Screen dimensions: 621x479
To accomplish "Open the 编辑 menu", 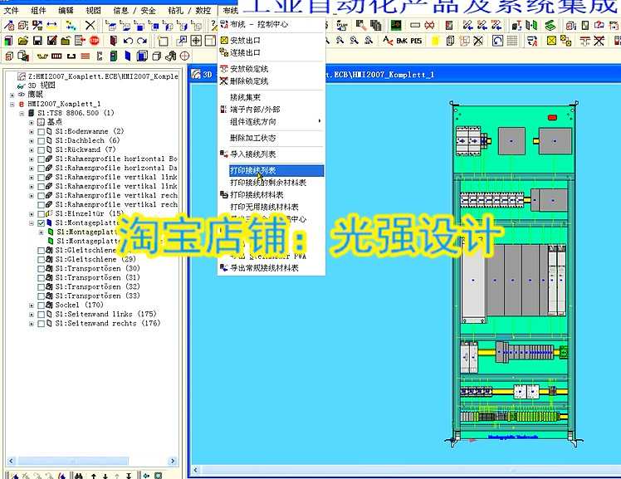I will [66, 11].
